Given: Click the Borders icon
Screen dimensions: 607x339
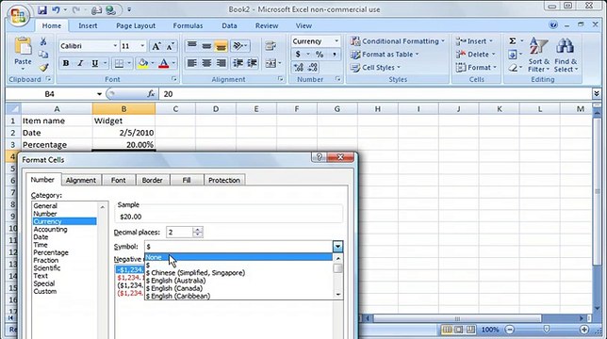Looking at the screenshot, I should [x=119, y=63].
